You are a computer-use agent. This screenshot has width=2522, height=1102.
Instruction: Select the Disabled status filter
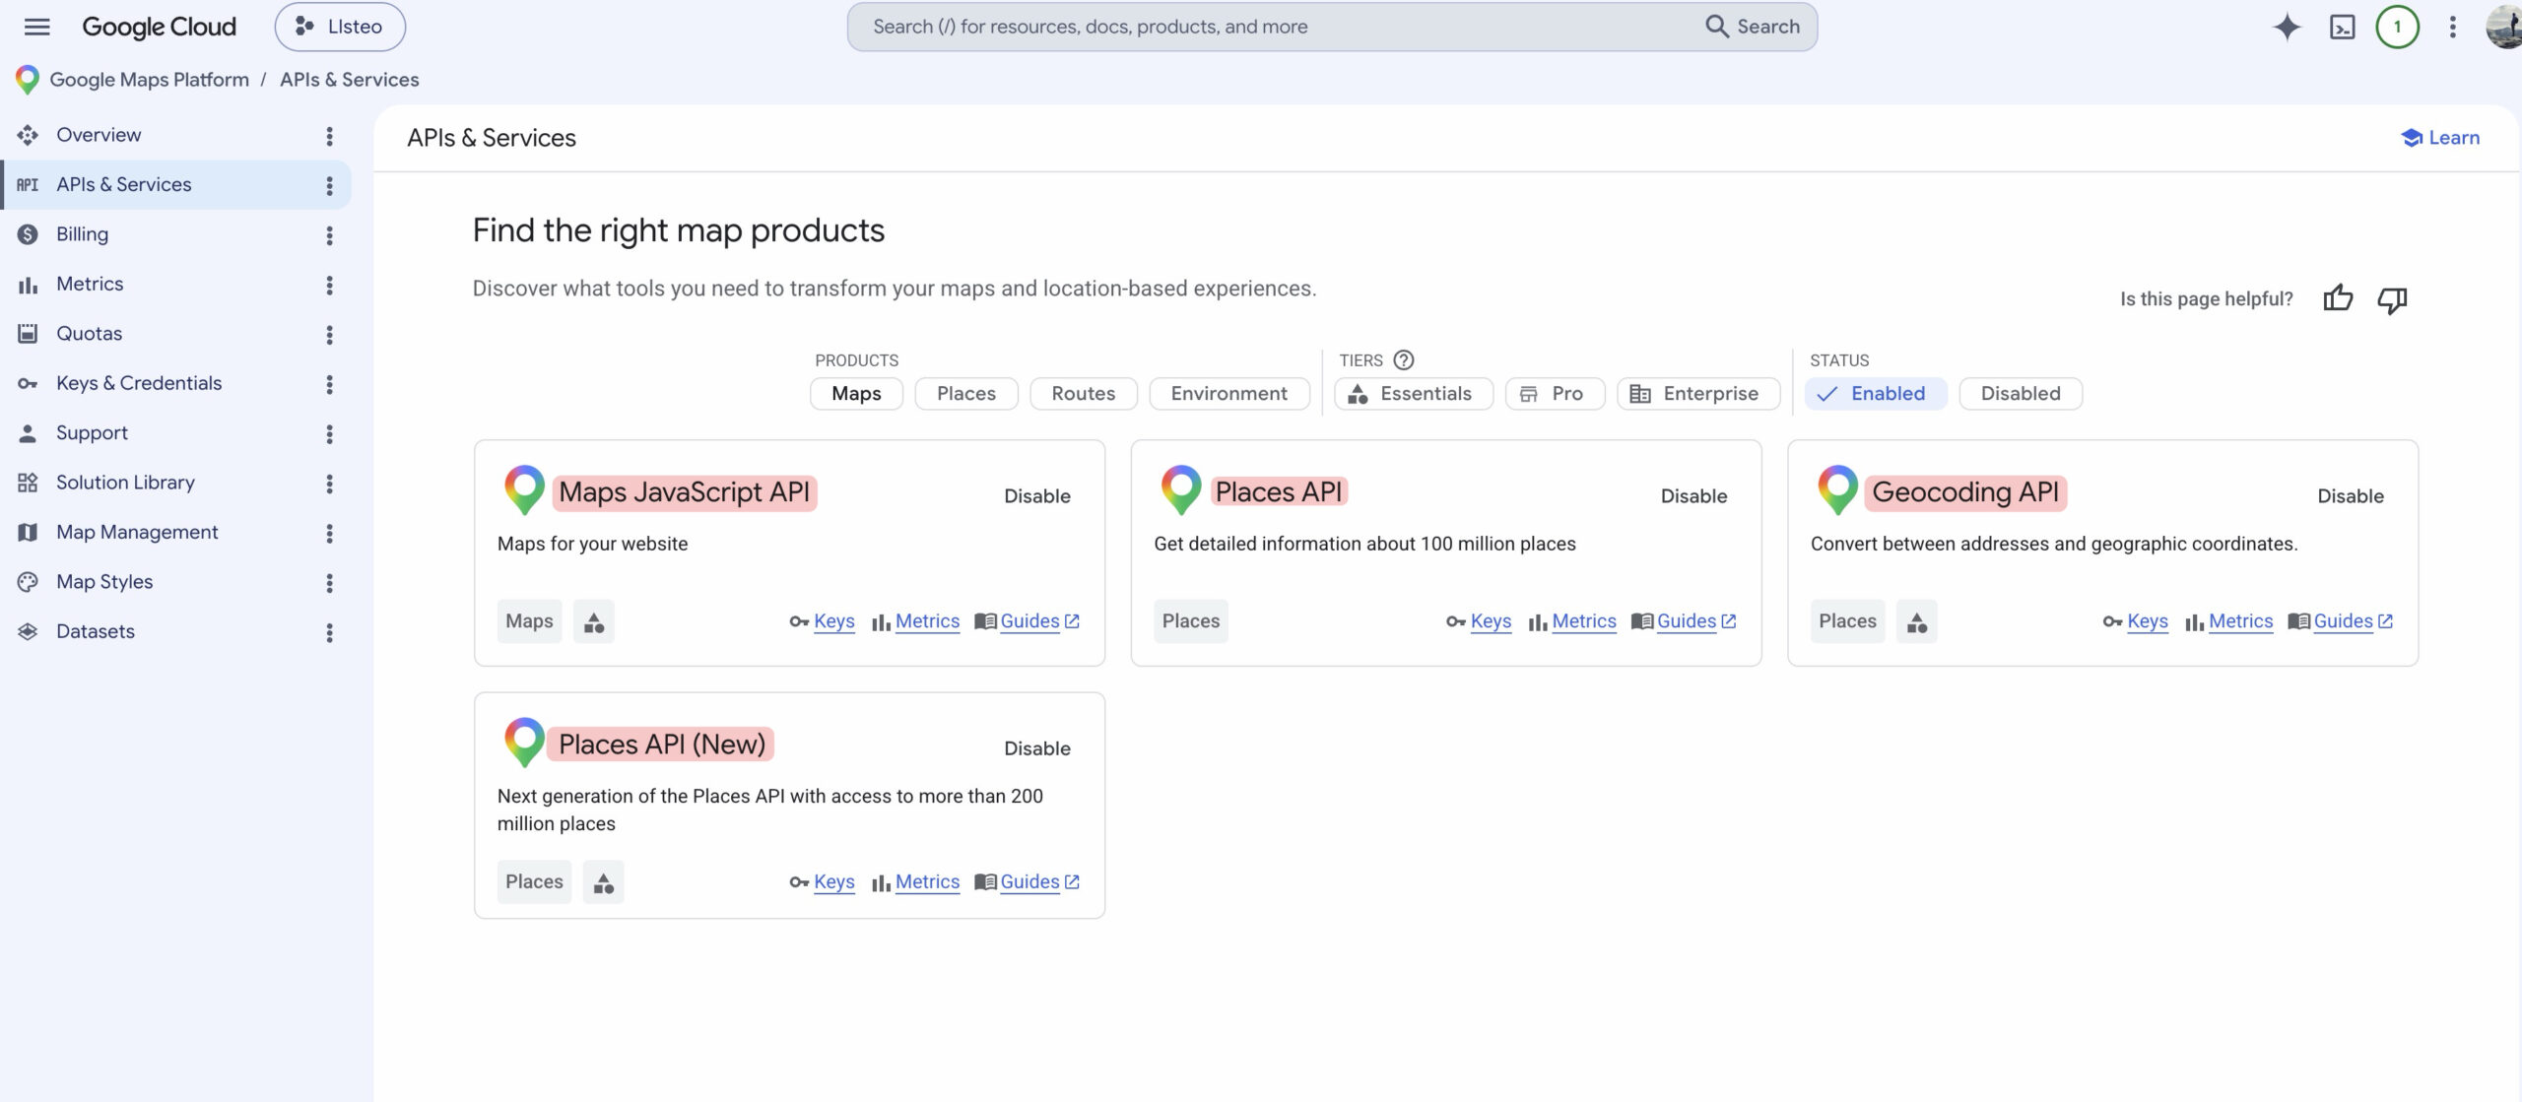tap(2021, 394)
